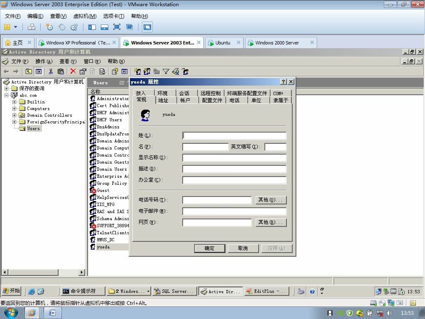Image resolution: width=425 pixels, height=319 pixels.
Task: Select the Administrator user in the list
Action: pos(110,98)
